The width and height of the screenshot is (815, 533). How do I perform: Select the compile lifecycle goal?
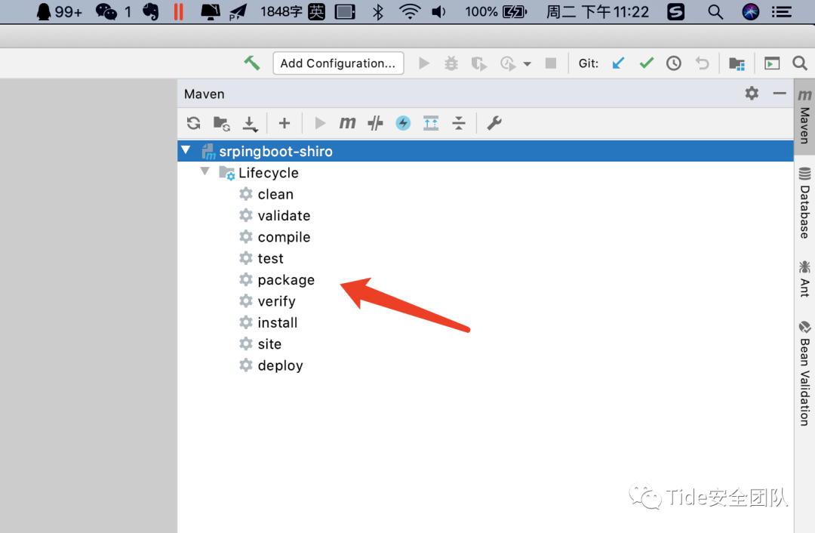[284, 237]
